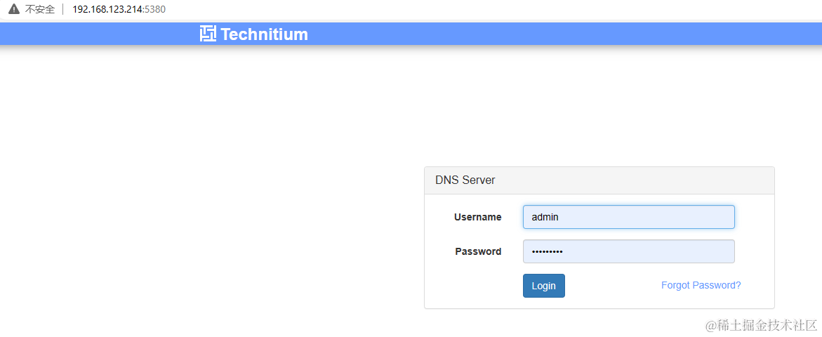The height and width of the screenshot is (337, 822).
Task: Click the separator beside 不安全 label
Action: tap(63, 9)
